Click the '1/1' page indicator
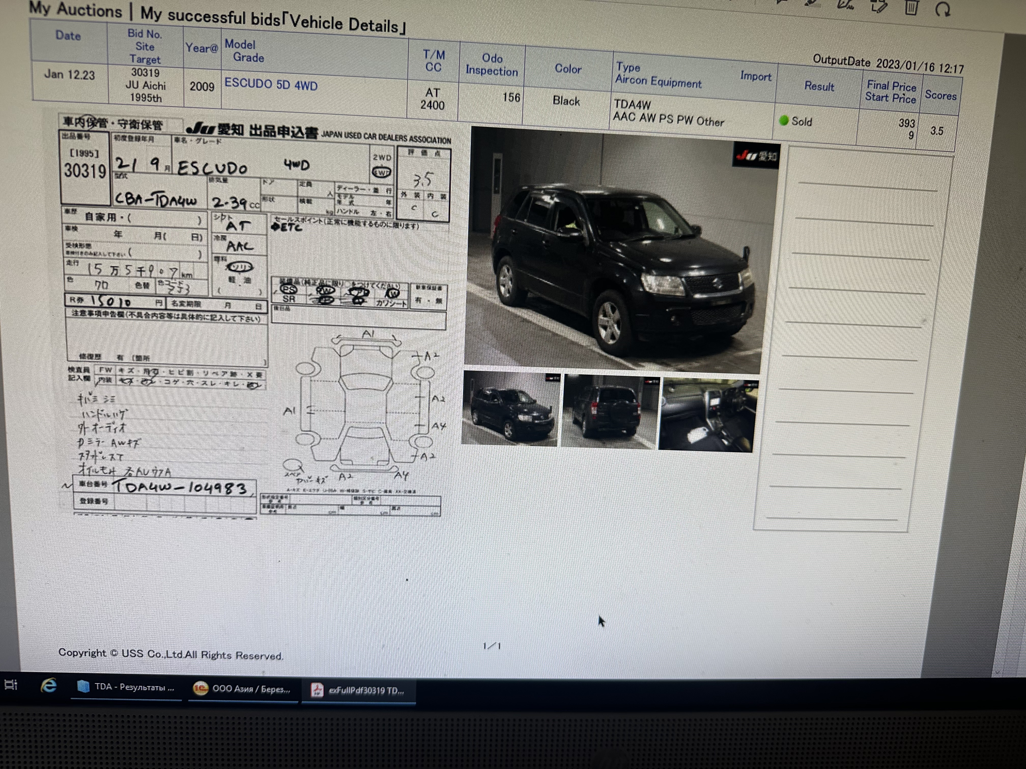The height and width of the screenshot is (769, 1026). (492, 646)
